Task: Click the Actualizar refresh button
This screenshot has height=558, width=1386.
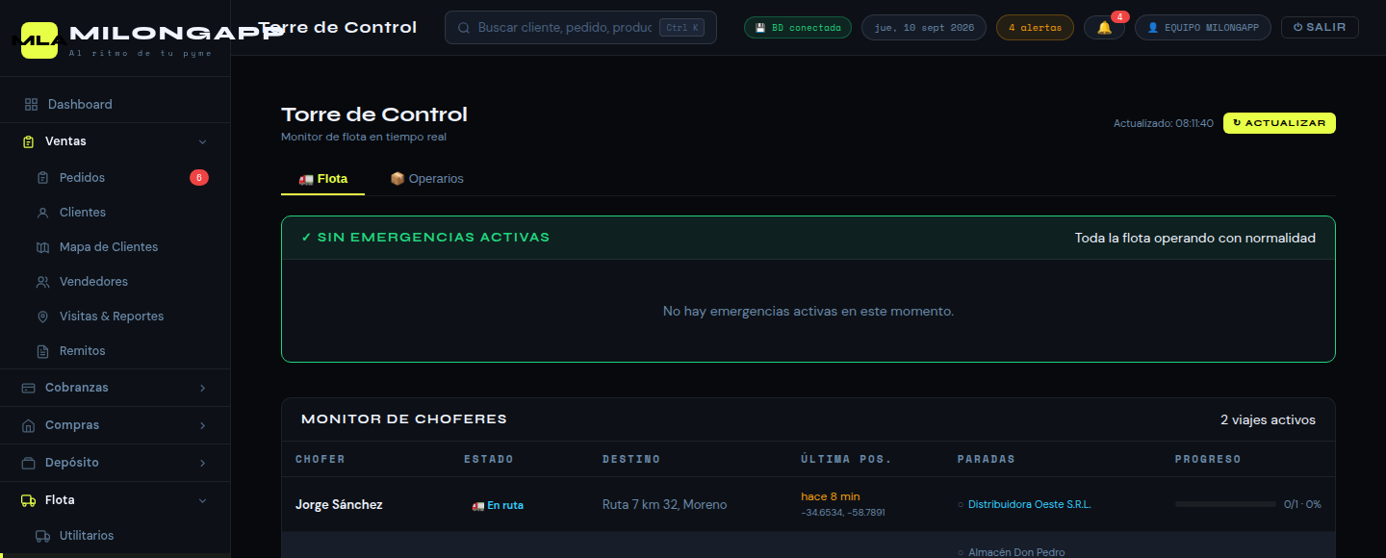Action: coord(1279,123)
